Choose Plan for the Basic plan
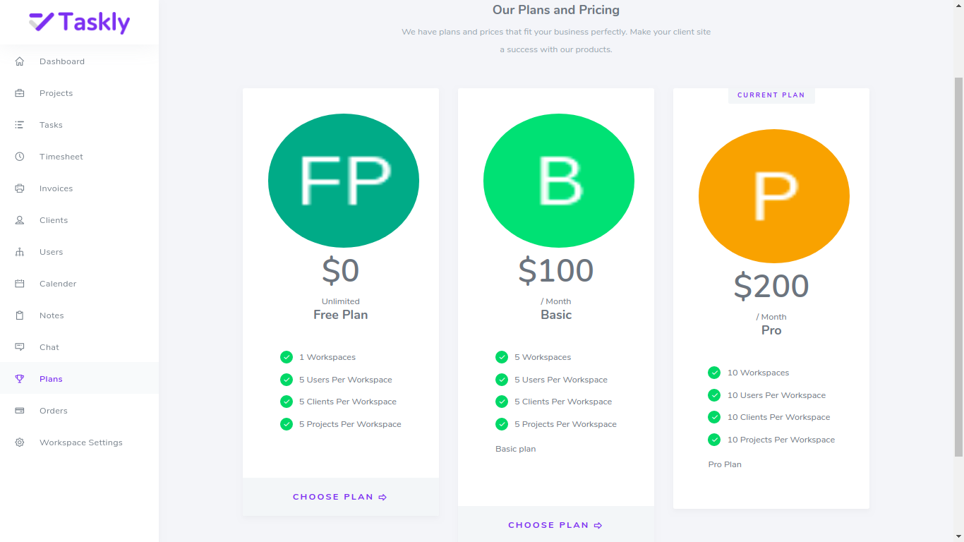The image size is (964, 542). [555, 525]
